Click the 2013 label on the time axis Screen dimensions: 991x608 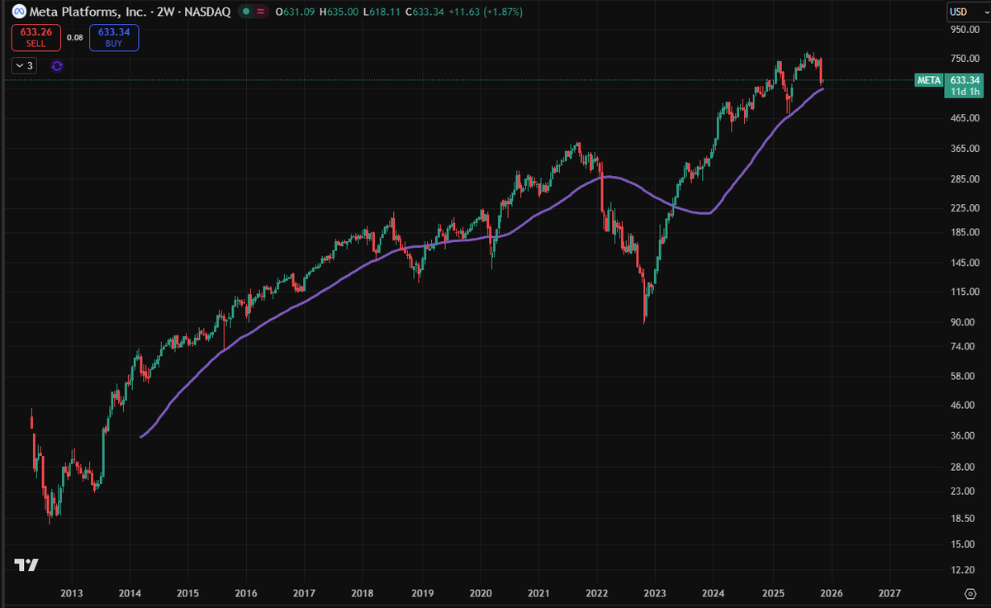(71, 593)
